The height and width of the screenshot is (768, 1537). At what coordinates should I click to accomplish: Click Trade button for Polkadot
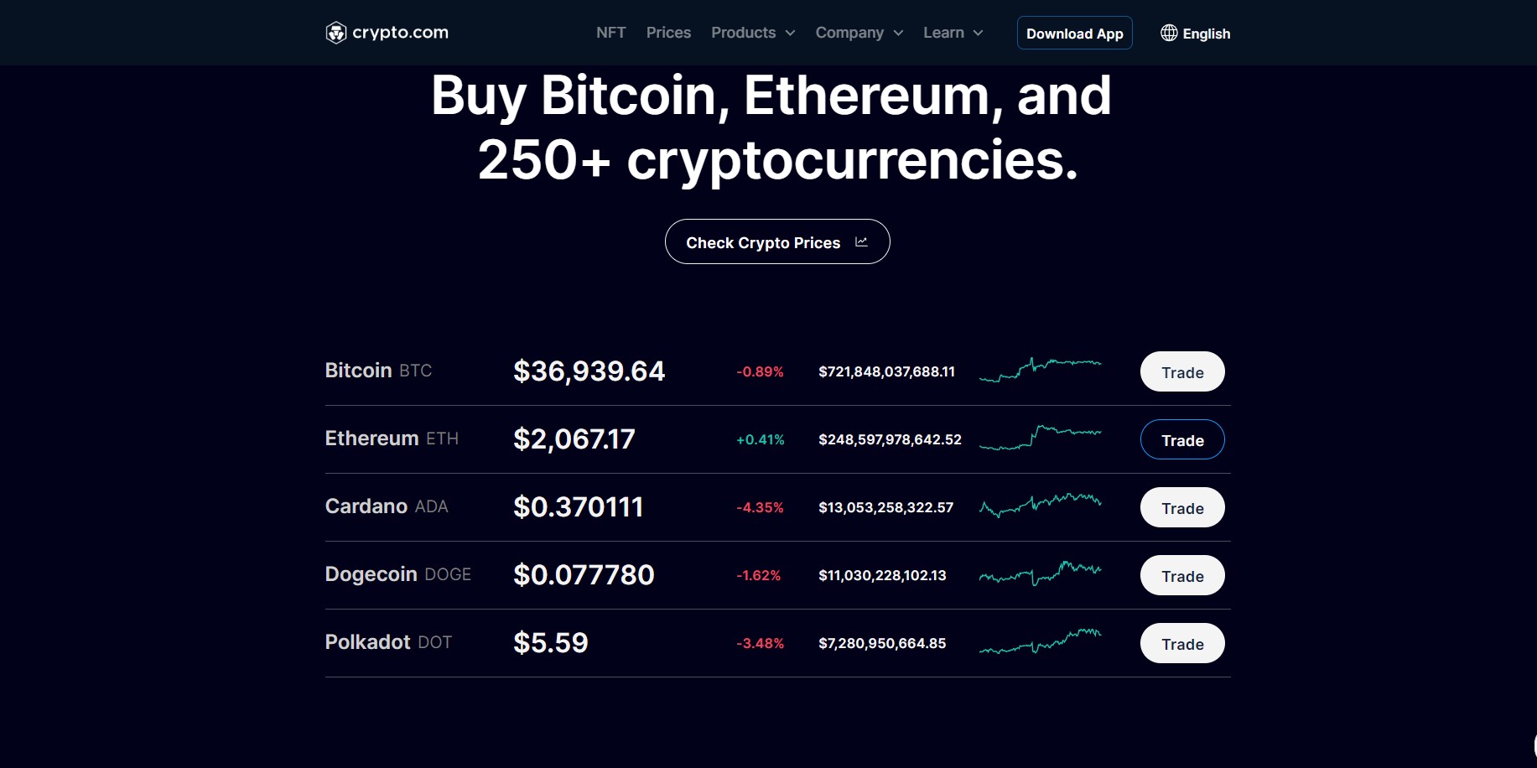point(1182,643)
